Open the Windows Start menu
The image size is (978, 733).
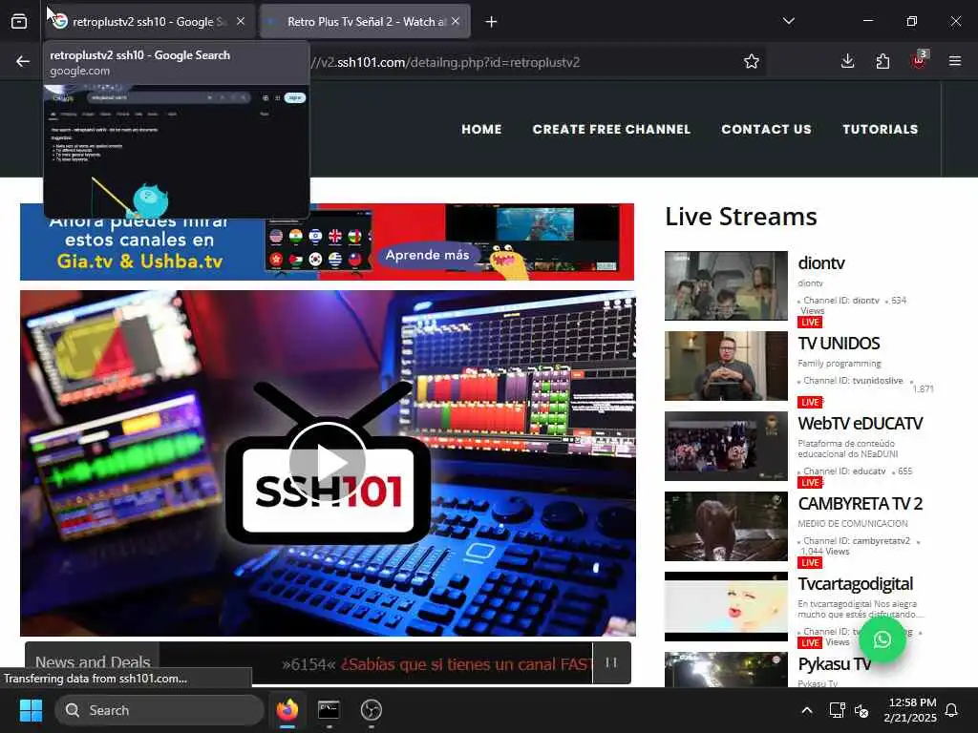pos(31,710)
